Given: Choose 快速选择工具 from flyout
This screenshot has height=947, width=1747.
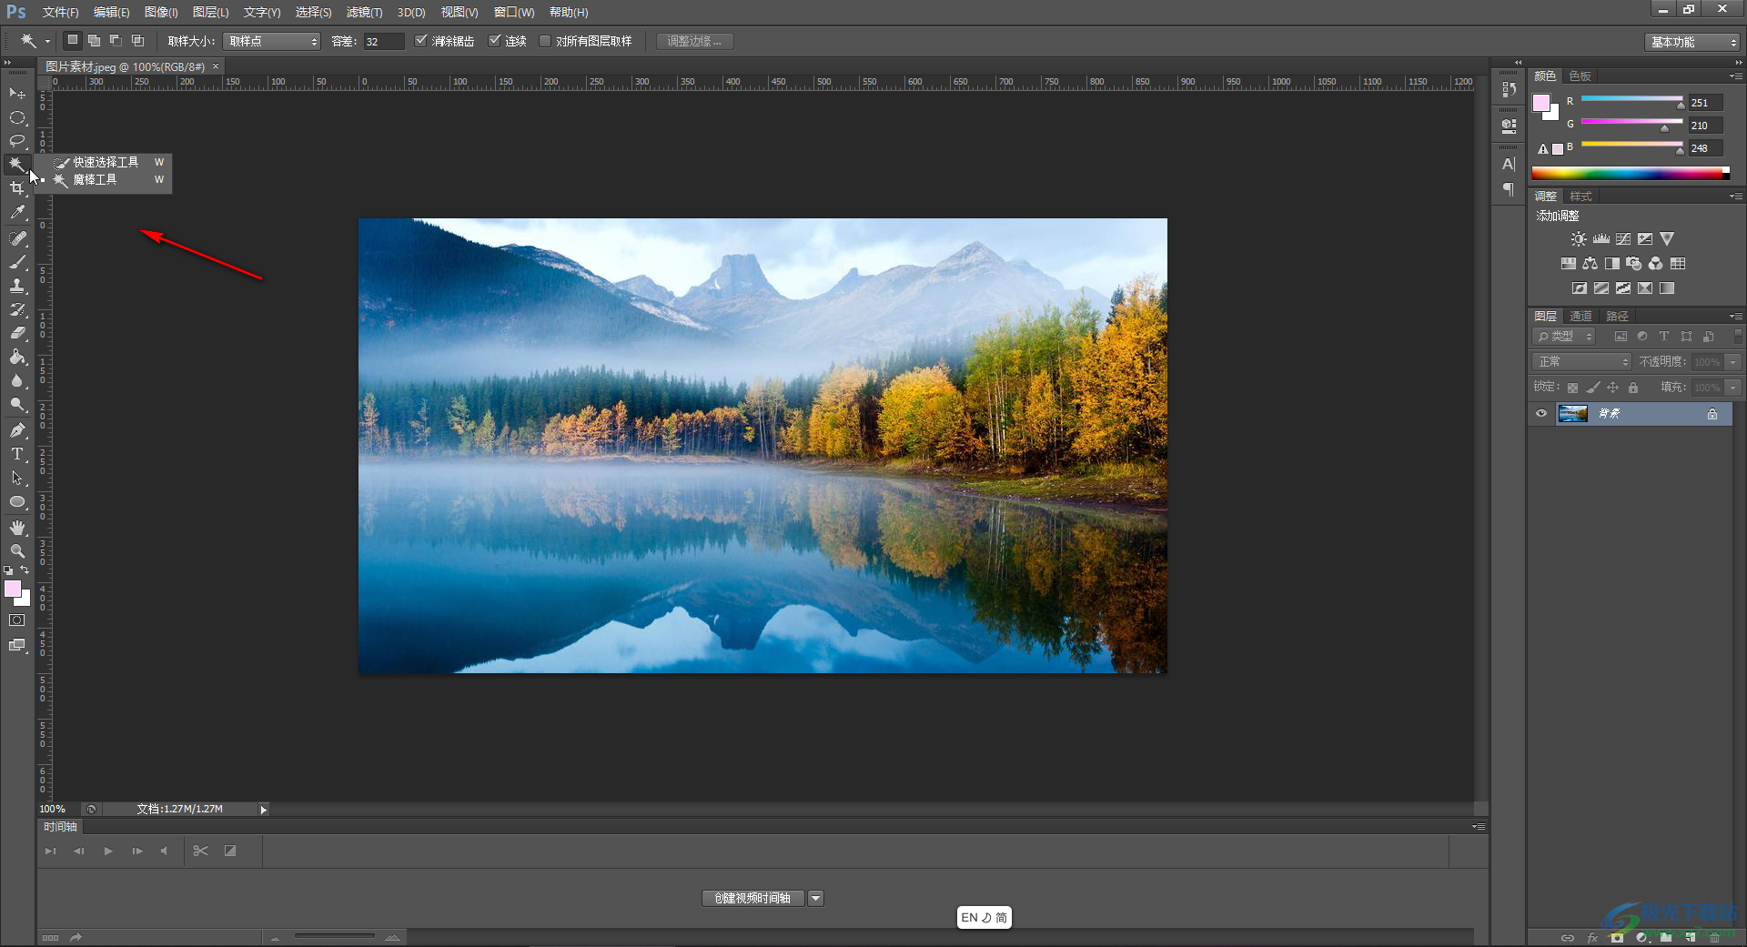Looking at the screenshot, I should click(x=106, y=162).
